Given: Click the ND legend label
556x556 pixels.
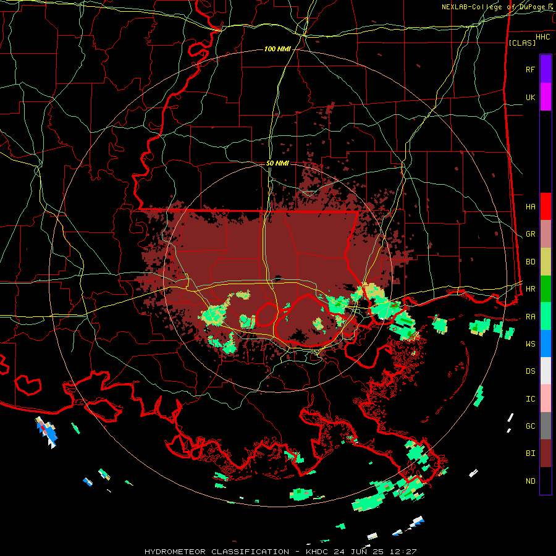Looking at the screenshot, I should (x=530, y=481).
